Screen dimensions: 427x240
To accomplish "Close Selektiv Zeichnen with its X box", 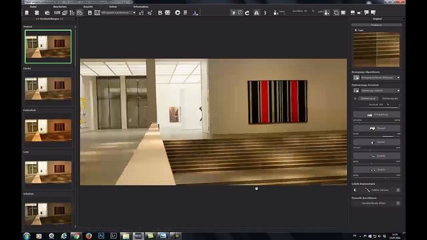I will 398,190.
